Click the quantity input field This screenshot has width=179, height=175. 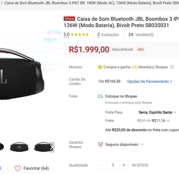pyautogui.click(x=113, y=165)
